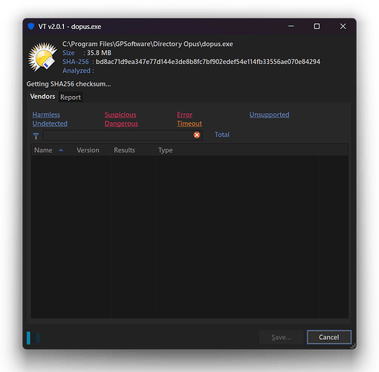Viewport: 379px width, 372px height.
Task: Filter by Suspicious results
Action: coord(120,115)
